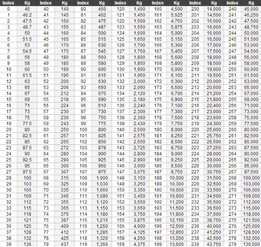This screenshot has width=261, height=247.
Task: Click the 45,000 Kg cell for index 240
Action: [252, 9]
